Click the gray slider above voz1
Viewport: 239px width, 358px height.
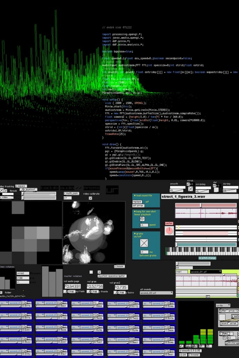193,264
